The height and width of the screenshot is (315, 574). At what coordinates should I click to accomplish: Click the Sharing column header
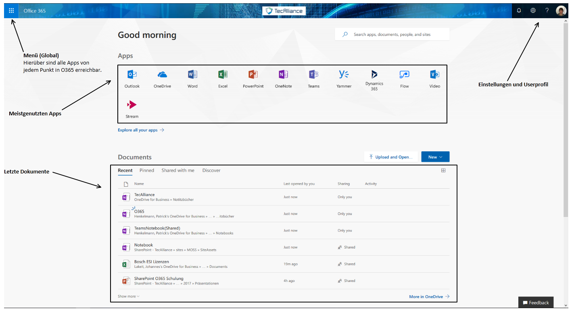click(344, 184)
